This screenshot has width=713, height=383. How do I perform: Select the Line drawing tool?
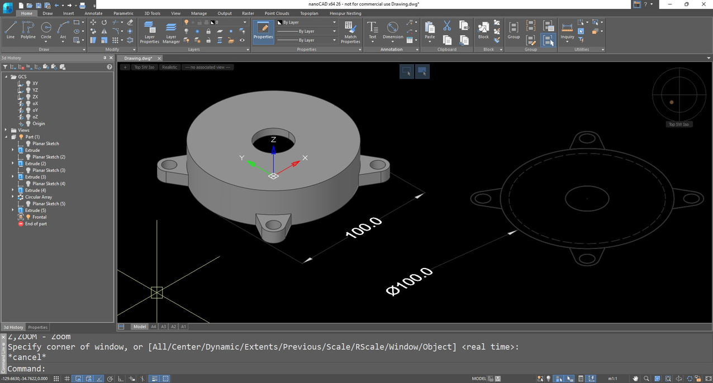click(x=10, y=30)
